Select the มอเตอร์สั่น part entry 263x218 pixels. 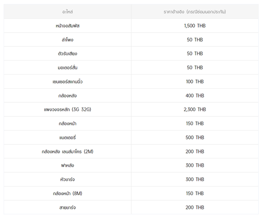point(68,68)
